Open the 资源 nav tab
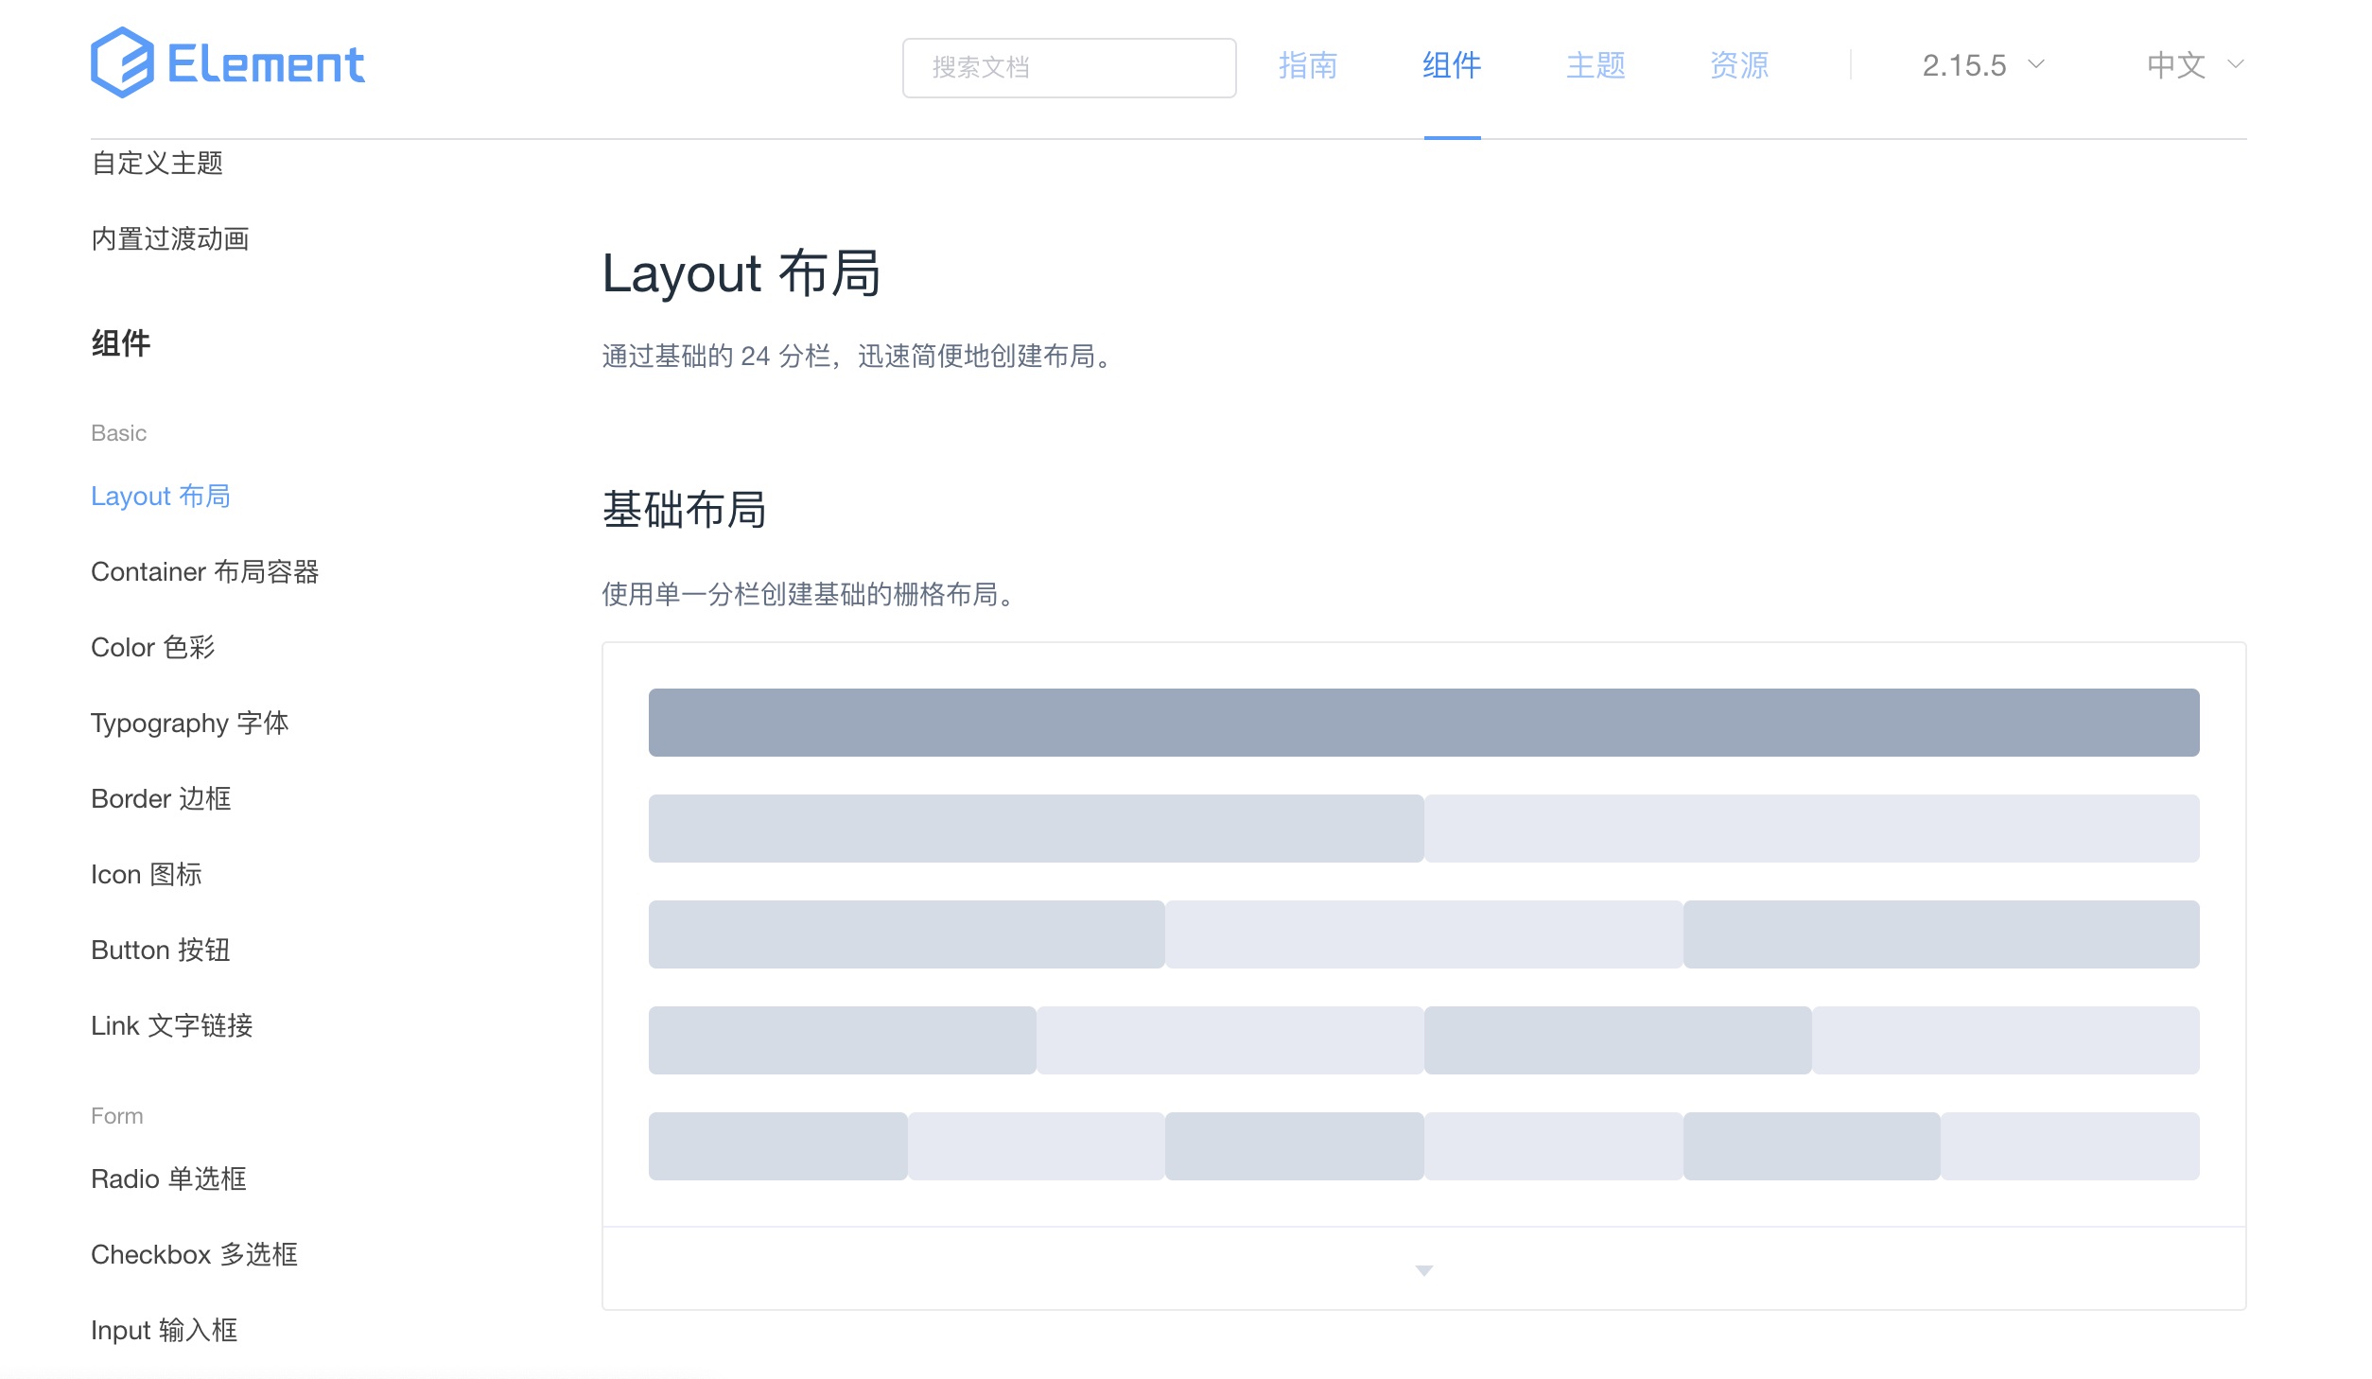This screenshot has width=2372, height=1379. [x=1739, y=65]
